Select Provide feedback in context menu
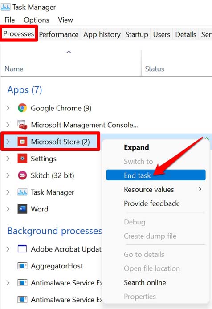The width and height of the screenshot is (212, 309). 156,203
